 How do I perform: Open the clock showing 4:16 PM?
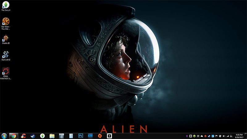coord(239,136)
